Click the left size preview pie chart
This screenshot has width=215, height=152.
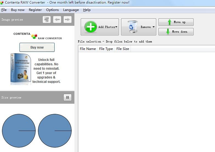pos(19,131)
